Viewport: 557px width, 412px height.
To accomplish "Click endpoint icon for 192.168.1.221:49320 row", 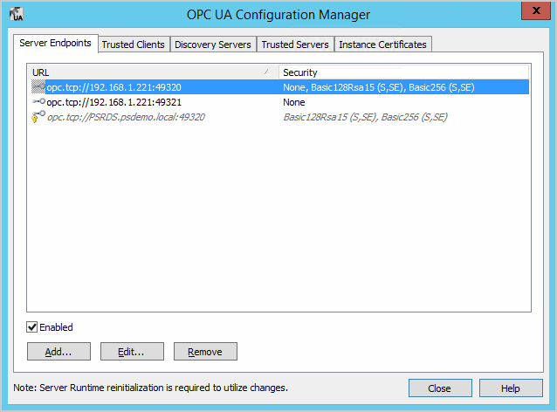I will coord(38,87).
